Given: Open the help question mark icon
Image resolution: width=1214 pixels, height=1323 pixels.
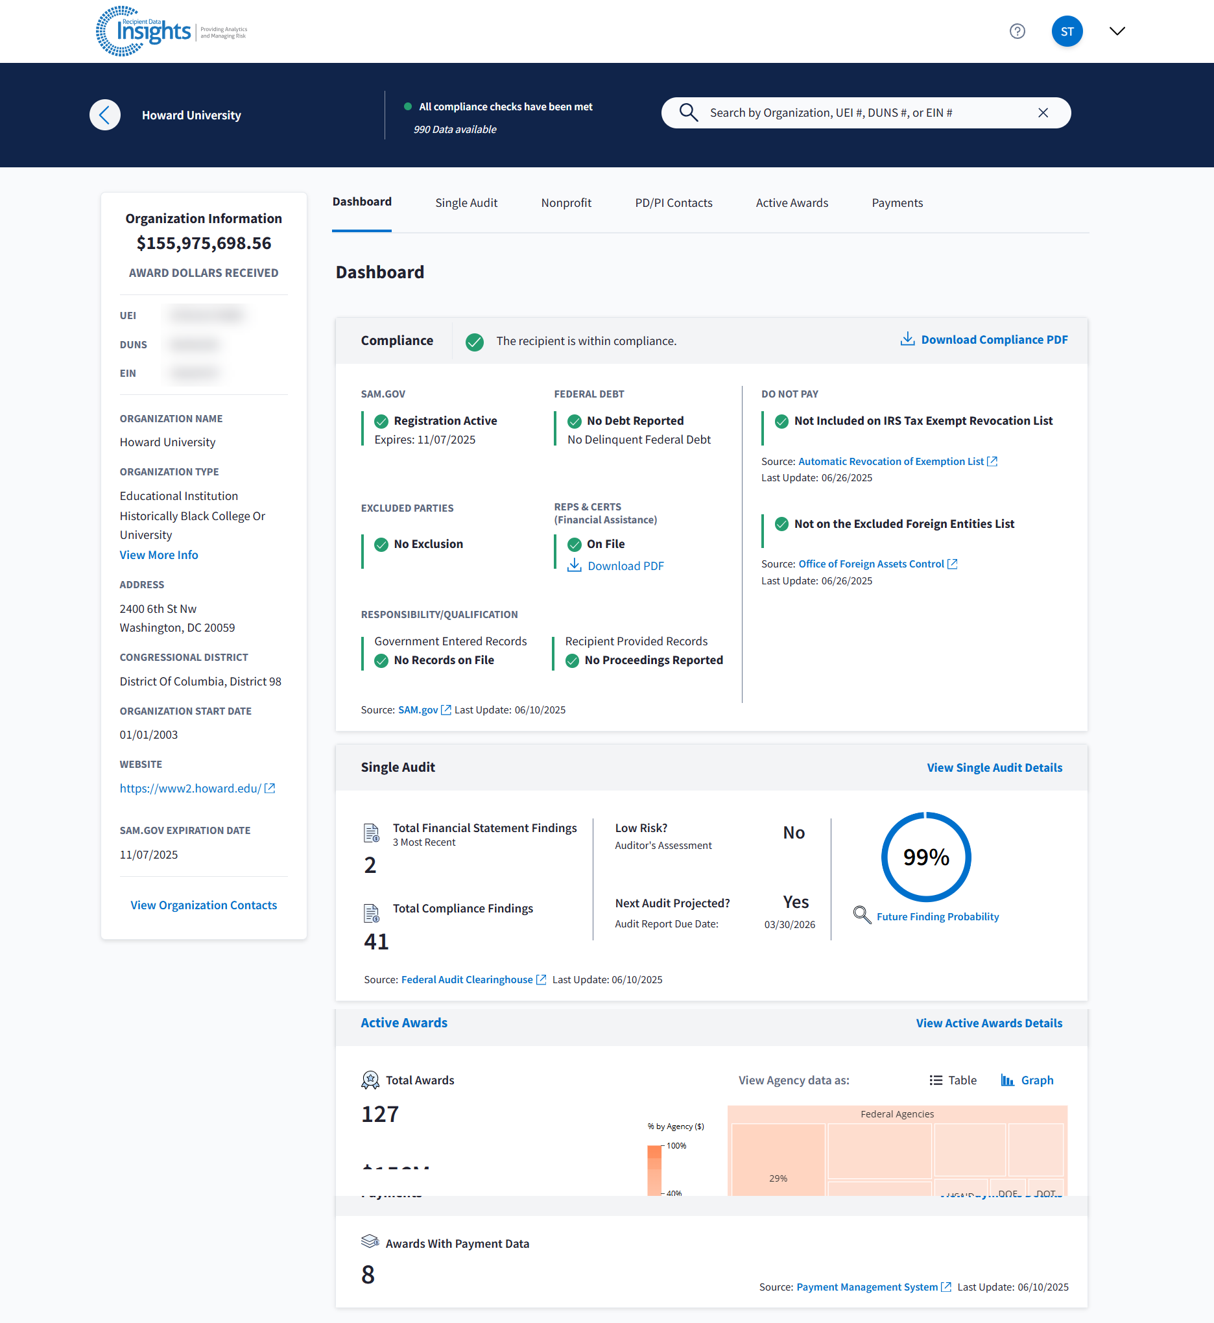Looking at the screenshot, I should (x=1017, y=31).
